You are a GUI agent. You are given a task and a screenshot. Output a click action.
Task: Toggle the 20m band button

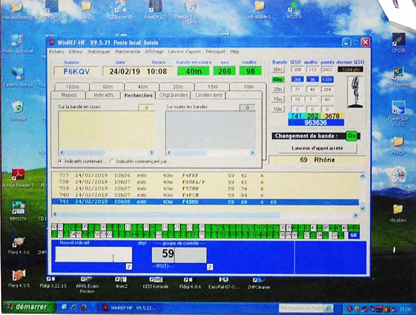point(278,89)
